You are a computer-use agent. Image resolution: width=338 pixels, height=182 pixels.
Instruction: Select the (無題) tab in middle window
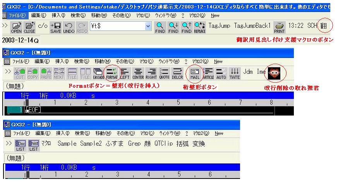click(15, 86)
